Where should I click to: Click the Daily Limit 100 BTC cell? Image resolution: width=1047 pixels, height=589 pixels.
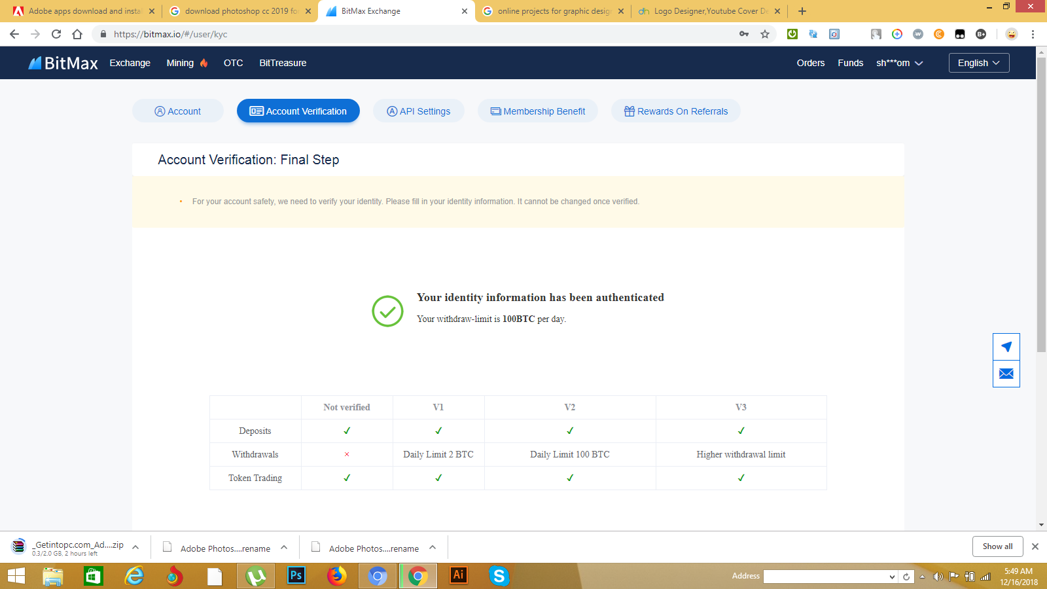tap(570, 454)
